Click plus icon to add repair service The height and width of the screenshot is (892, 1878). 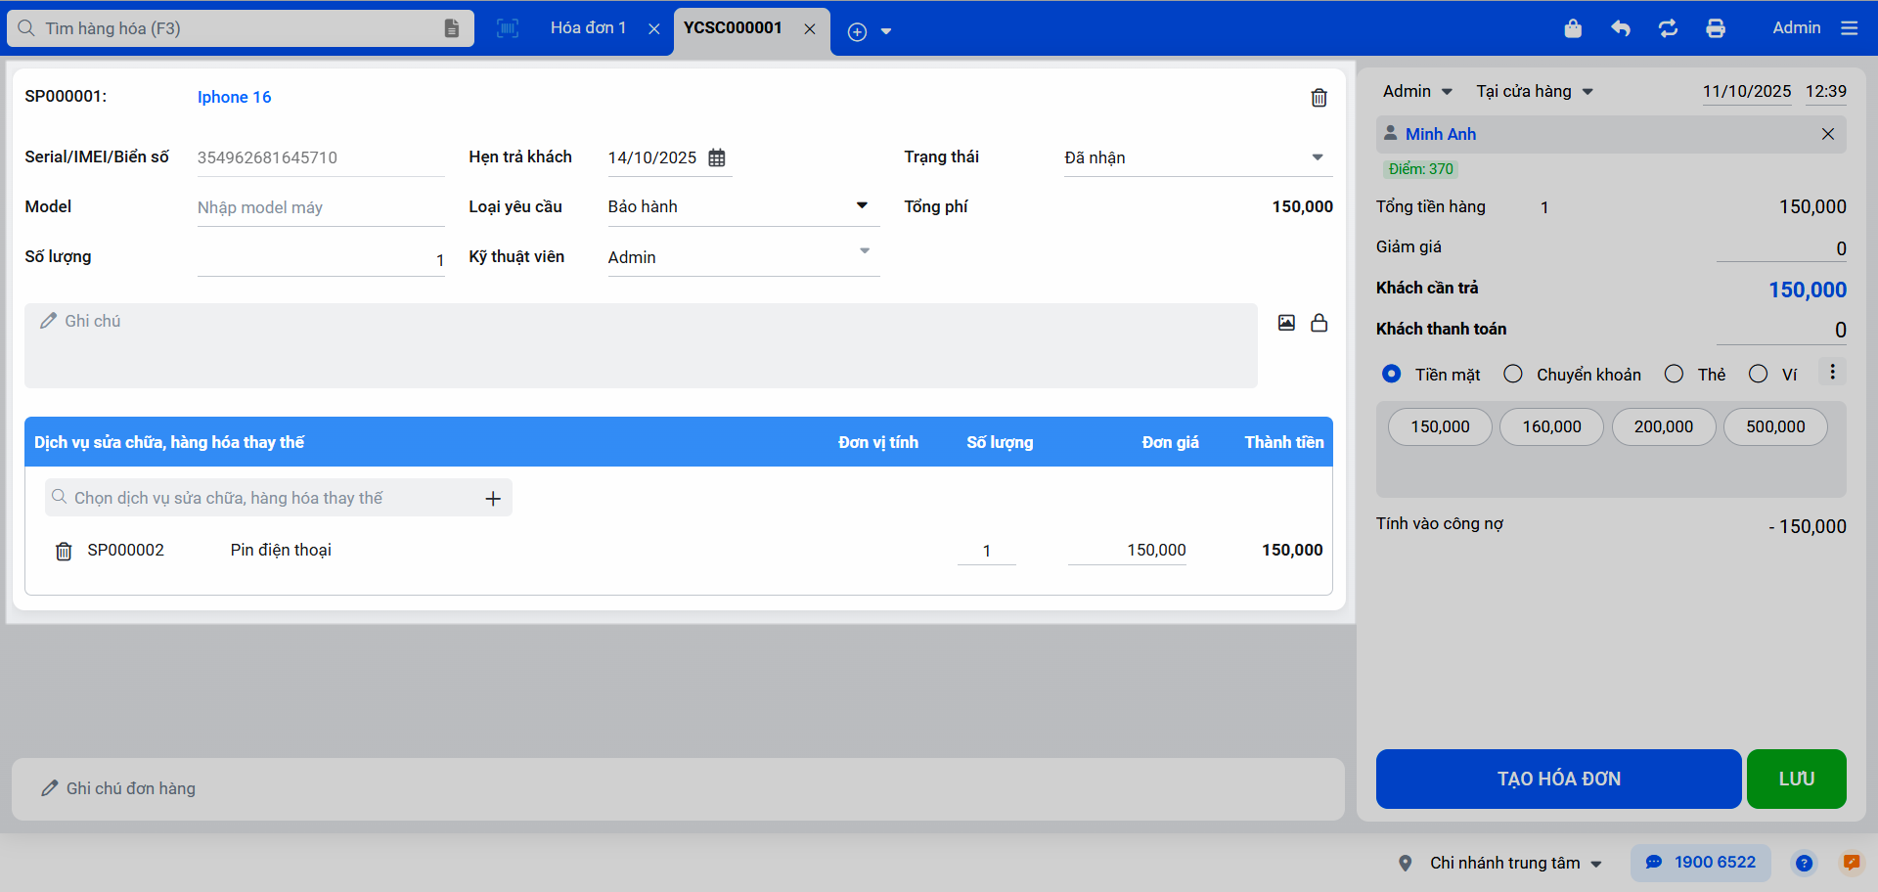pyautogui.click(x=493, y=499)
